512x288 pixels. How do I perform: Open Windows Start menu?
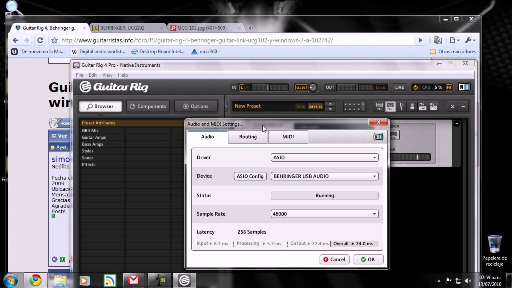(11, 280)
